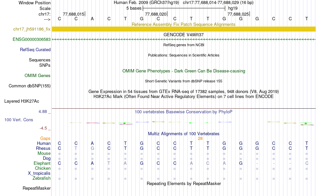Select the Elephant alignment row label

(42, 163)
